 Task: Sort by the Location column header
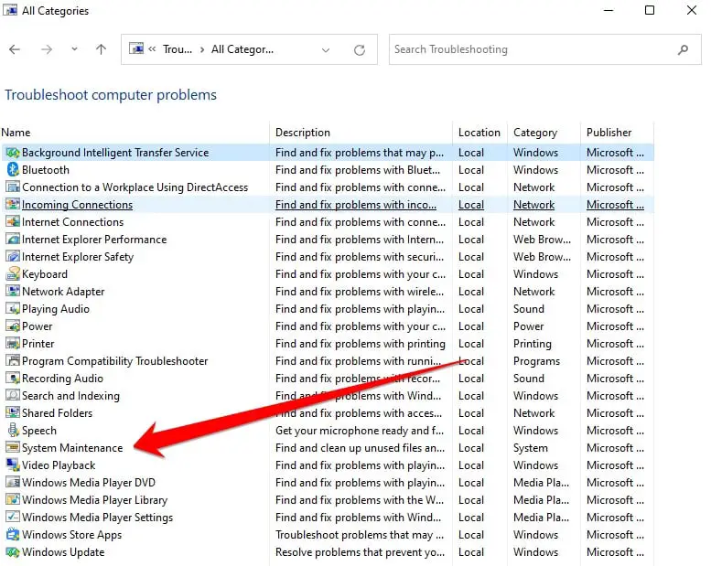coord(479,133)
